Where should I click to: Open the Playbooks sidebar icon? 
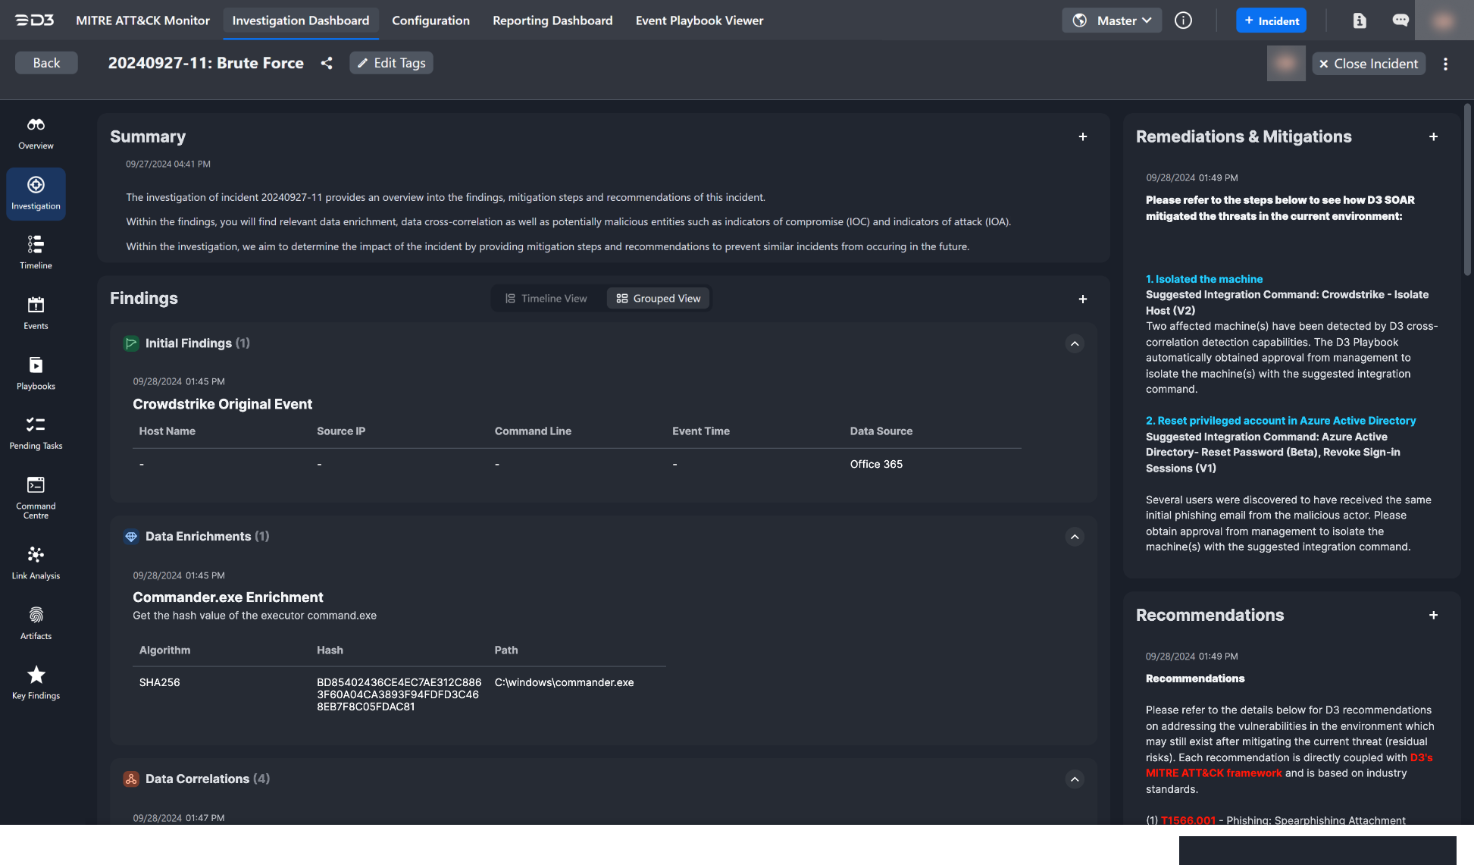tap(36, 373)
